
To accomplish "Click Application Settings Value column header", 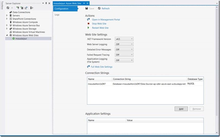I will point(165,120).
